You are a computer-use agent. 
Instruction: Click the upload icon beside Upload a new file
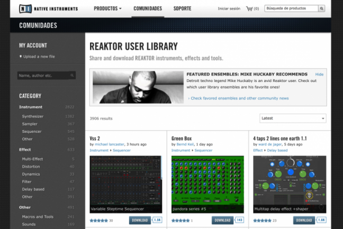(21, 57)
